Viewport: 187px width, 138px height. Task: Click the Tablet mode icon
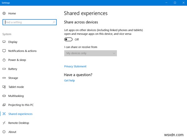(x=4, y=87)
